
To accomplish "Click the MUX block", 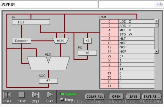I will 61,41.
